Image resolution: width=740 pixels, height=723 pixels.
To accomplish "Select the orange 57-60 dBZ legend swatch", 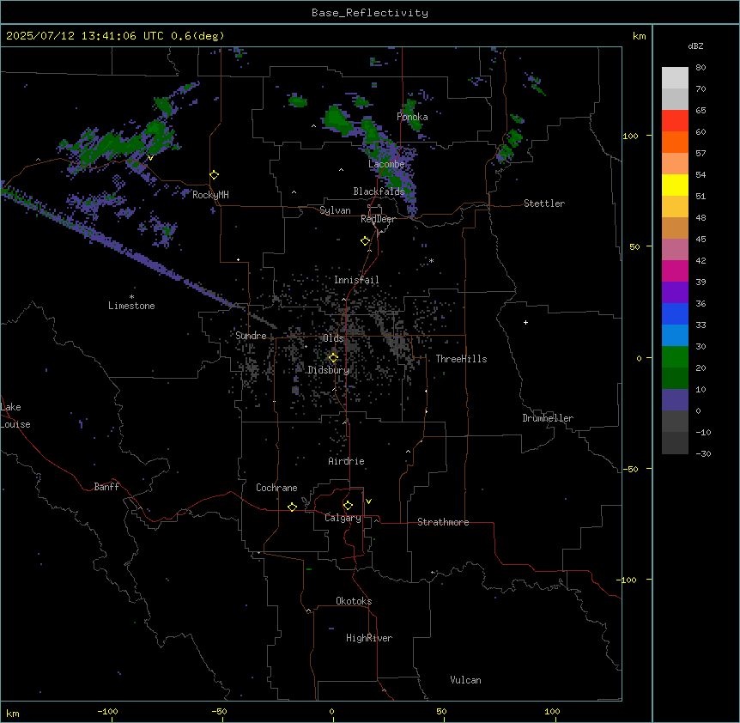I will coord(675,142).
